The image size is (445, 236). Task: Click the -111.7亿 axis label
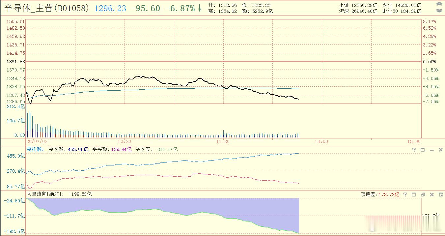click(15, 216)
